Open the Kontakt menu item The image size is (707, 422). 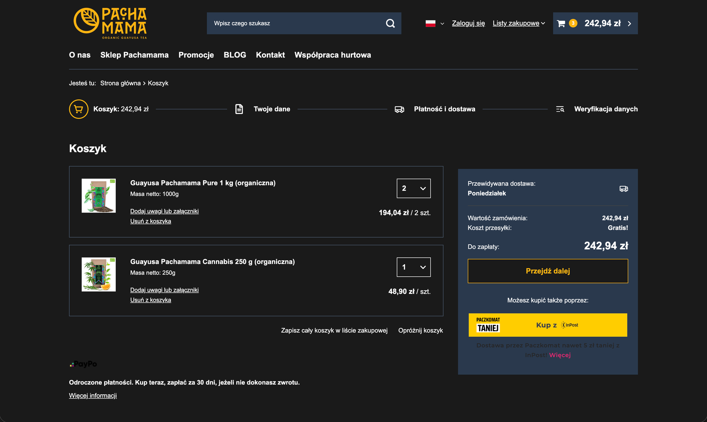point(270,55)
